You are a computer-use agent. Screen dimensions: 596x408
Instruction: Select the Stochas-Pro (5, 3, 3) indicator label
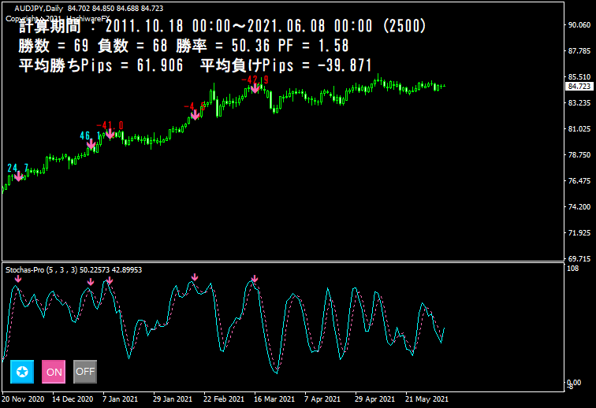click(x=73, y=269)
